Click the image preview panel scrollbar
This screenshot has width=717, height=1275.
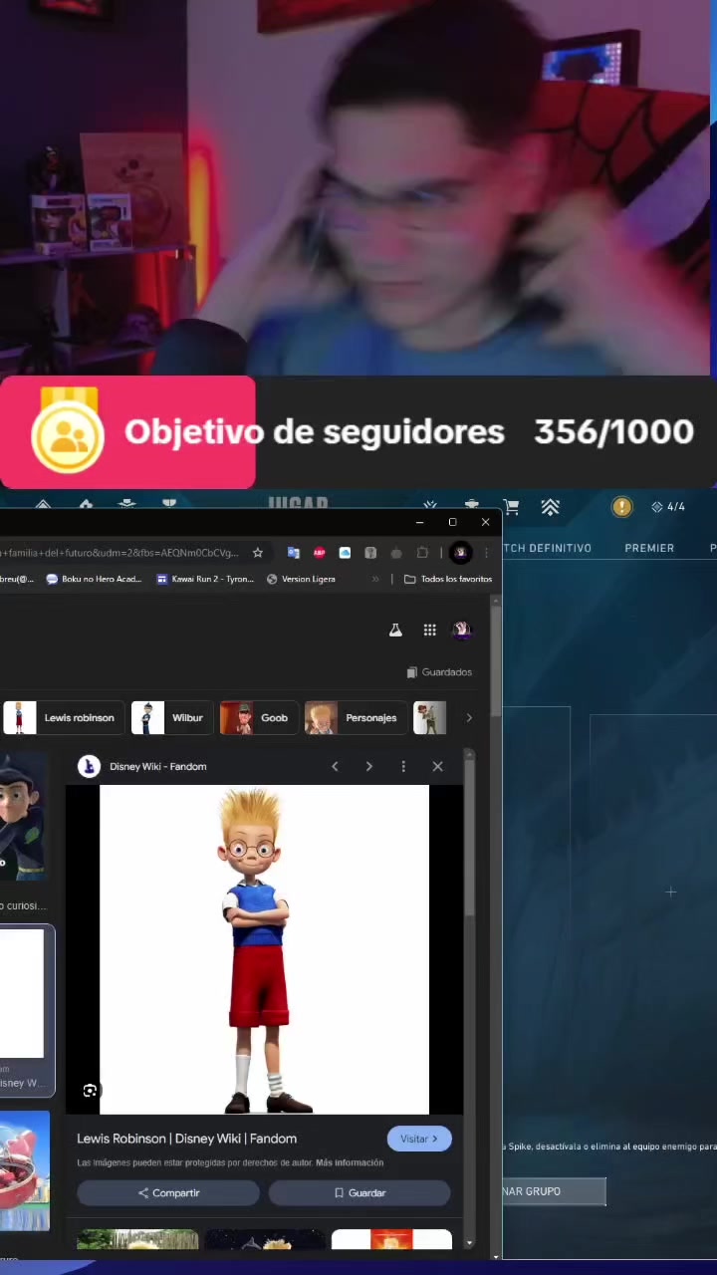point(469,837)
